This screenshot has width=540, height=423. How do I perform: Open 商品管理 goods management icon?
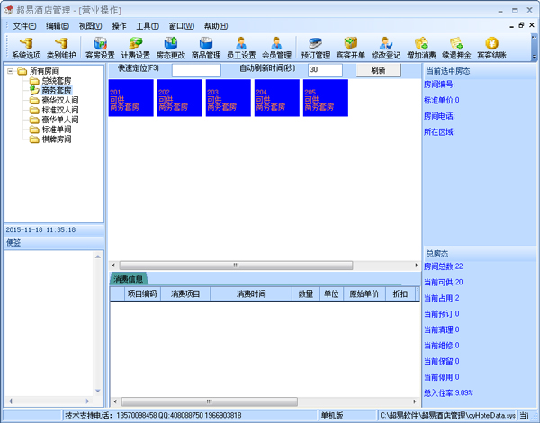point(206,49)
